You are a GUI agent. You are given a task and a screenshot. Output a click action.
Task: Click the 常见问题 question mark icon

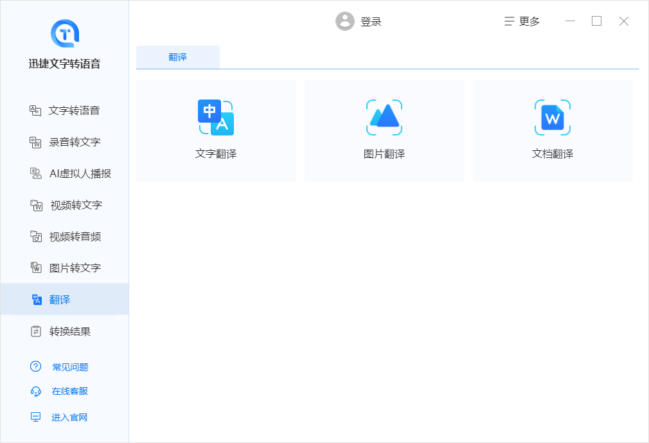(x=36, y=367)
